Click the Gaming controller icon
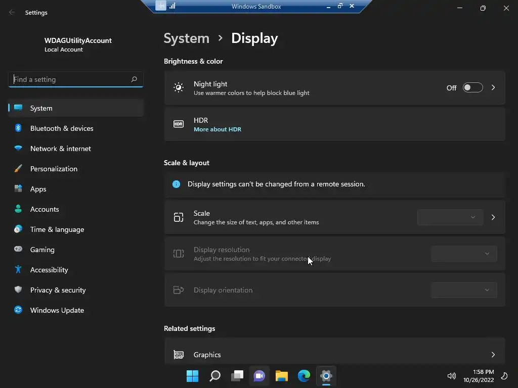Screen dimensions: 518x388 (18, 249)
